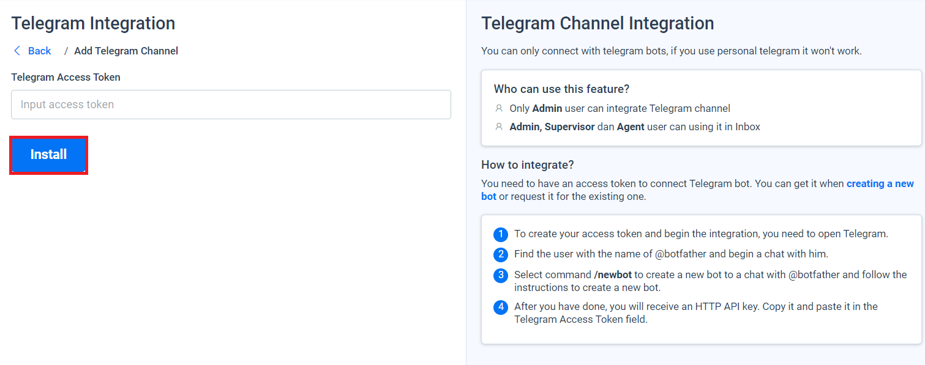The image size is (925, 365).
Task: Click the Who can use this feature heading
Action: coord(561,89)
